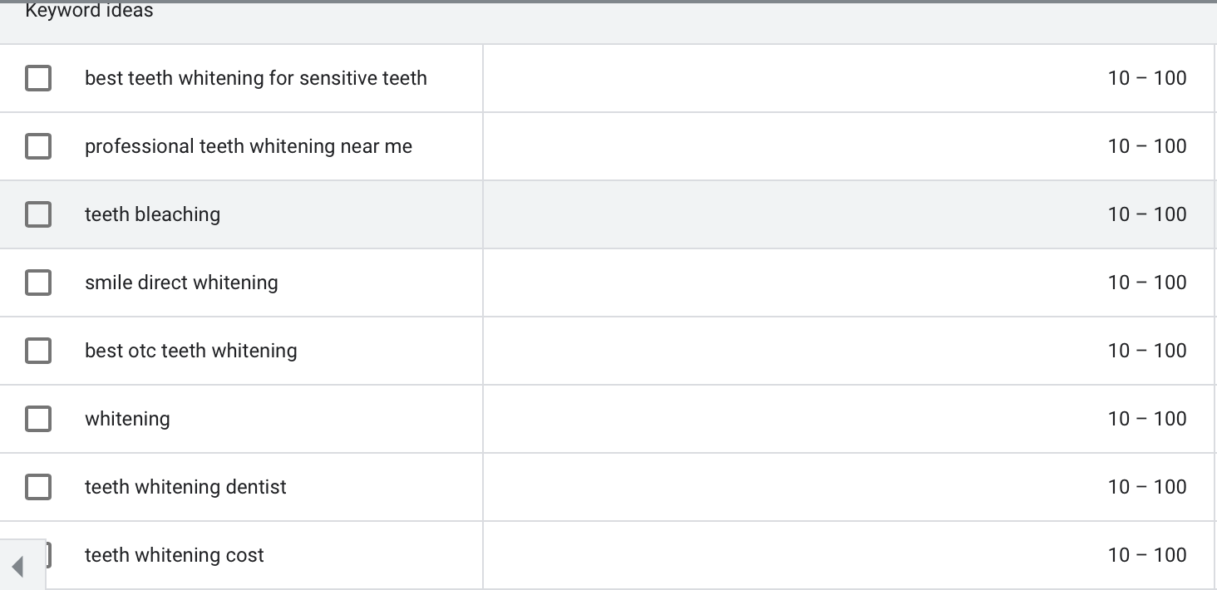Image resolution: width=1217 pixels, height=590 pixels.
Task: Tick the checkbox beside 'teeth bleaching'
Action: 38,214
